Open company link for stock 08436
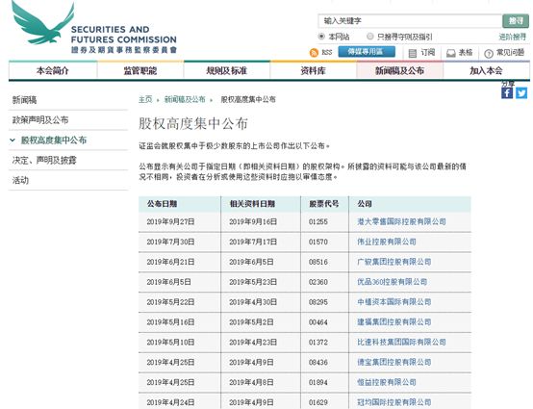533x409 pixels. (x=393, y=362)
